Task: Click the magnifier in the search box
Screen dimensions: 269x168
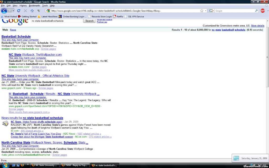Action: (x=256, y=11)
